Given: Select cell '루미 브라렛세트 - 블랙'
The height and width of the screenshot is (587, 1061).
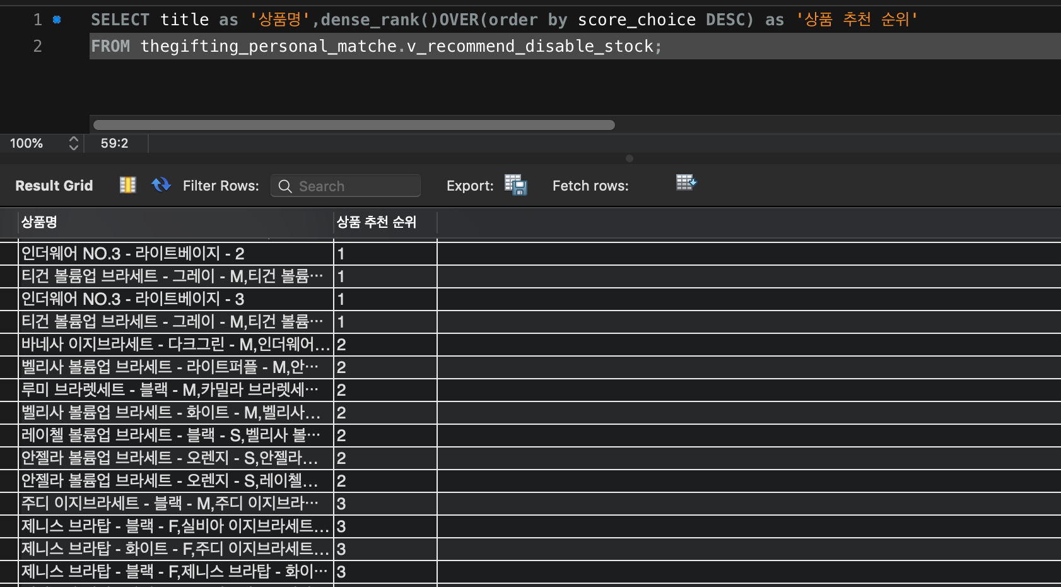Looking at the screenshot, I should (x=176, y=390).
